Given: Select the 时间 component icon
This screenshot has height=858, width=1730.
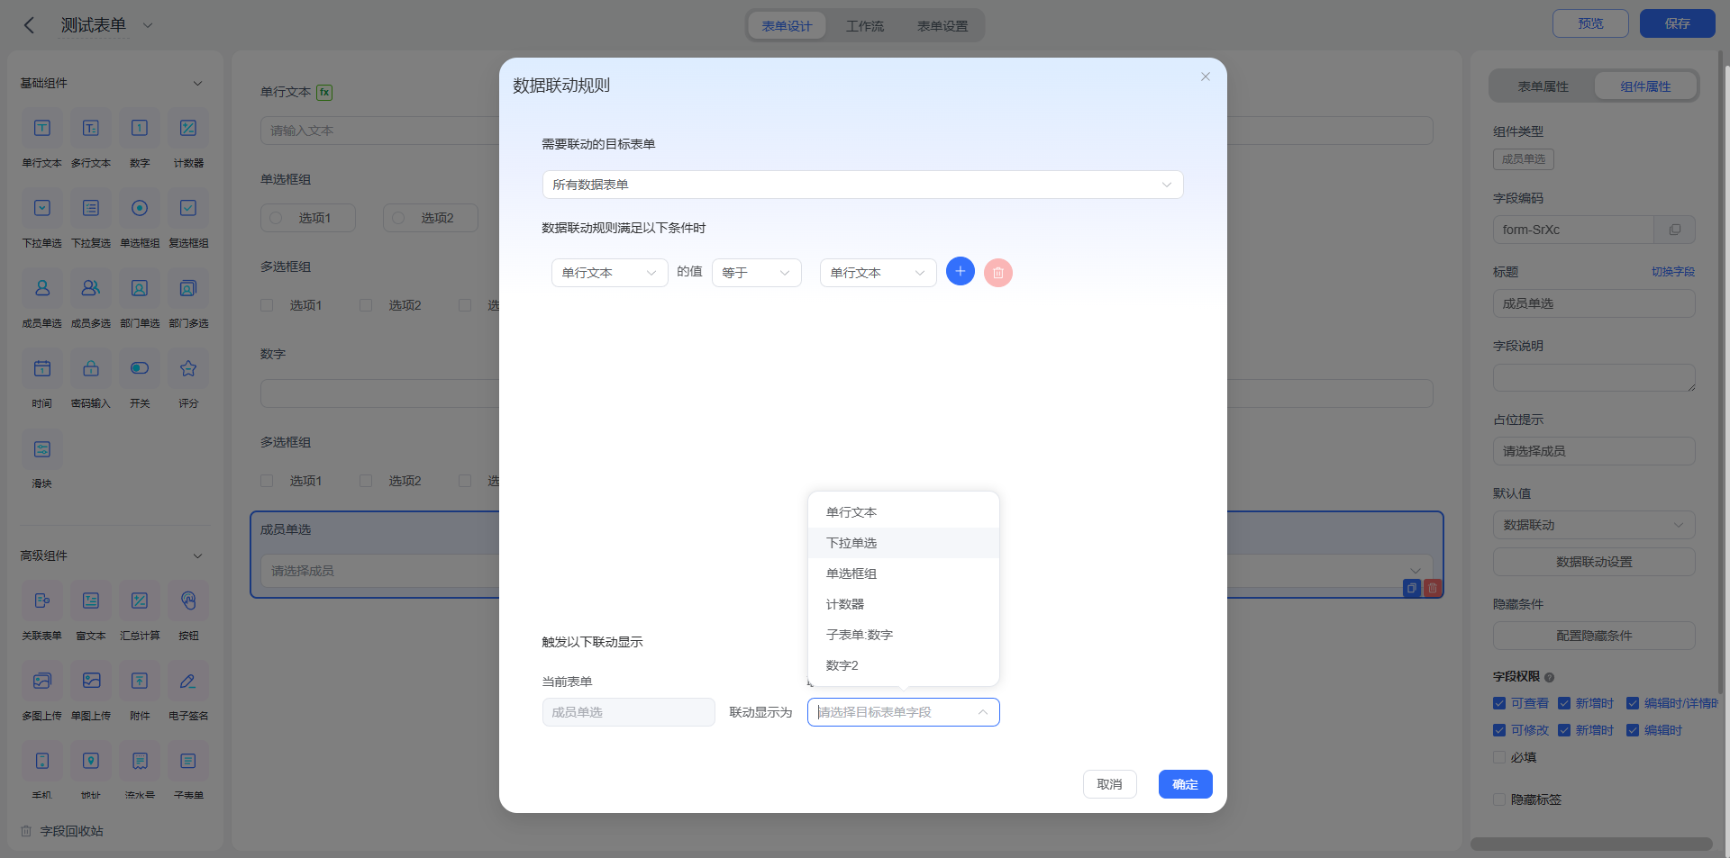Looking at the screenshot, I should pyautogui.click(x=42, y=368).
